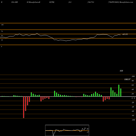Click the overlapping 1165.97 value label
Viewport: 136px width, 136px height.
pos(127,79)
